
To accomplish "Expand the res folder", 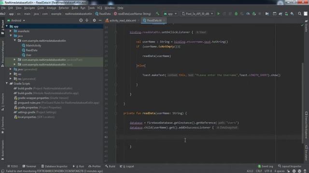I will 11,74.
